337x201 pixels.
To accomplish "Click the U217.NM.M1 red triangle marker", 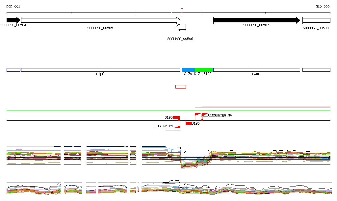I will [x=177, y=126].
